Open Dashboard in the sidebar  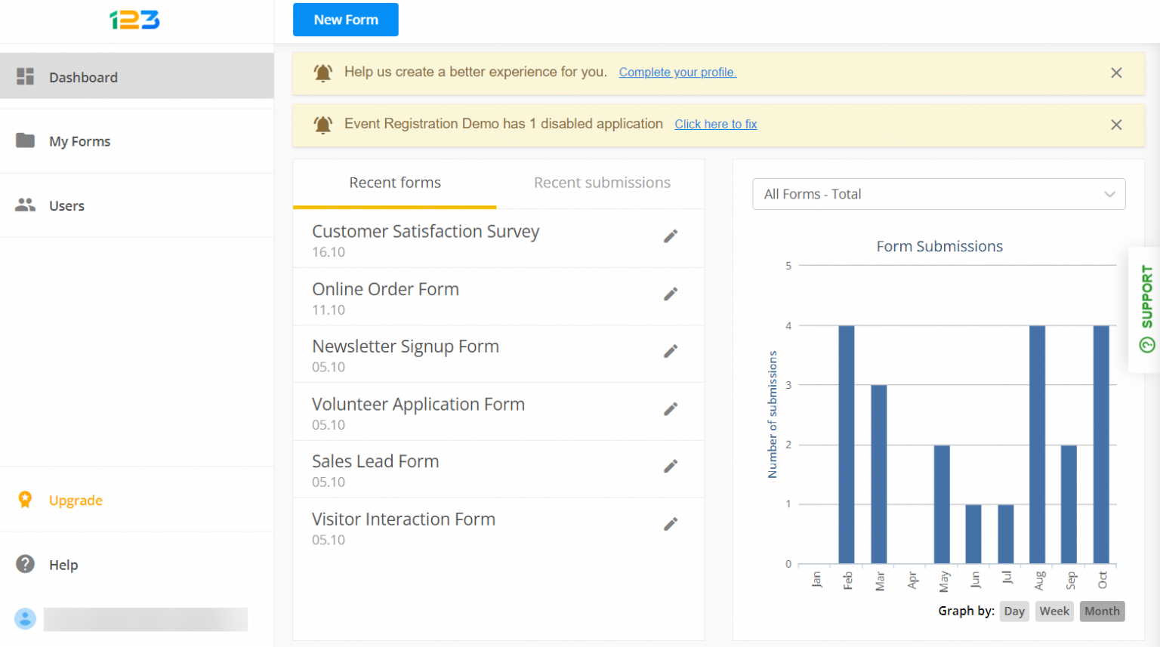click(137, 76)
